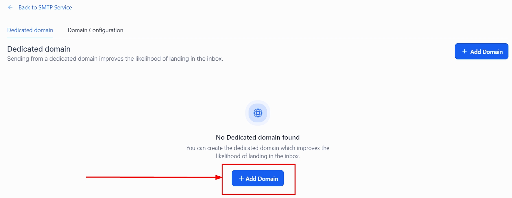Screen dimensions: 512x198
Task: Click the globe icon in empty state
Action: click(x=258, y=113)
